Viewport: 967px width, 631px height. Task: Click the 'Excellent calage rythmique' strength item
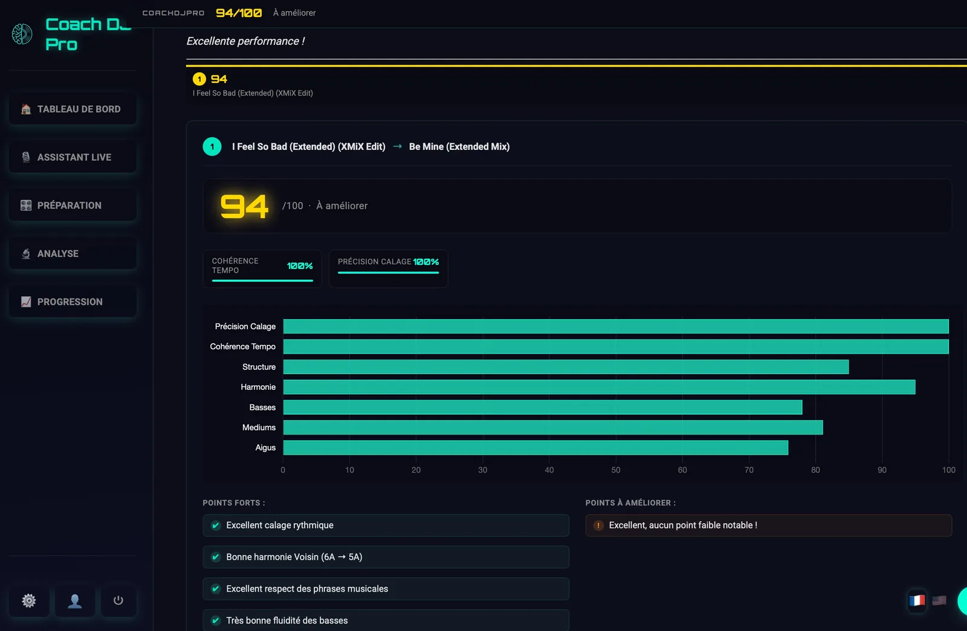(386, 525)
